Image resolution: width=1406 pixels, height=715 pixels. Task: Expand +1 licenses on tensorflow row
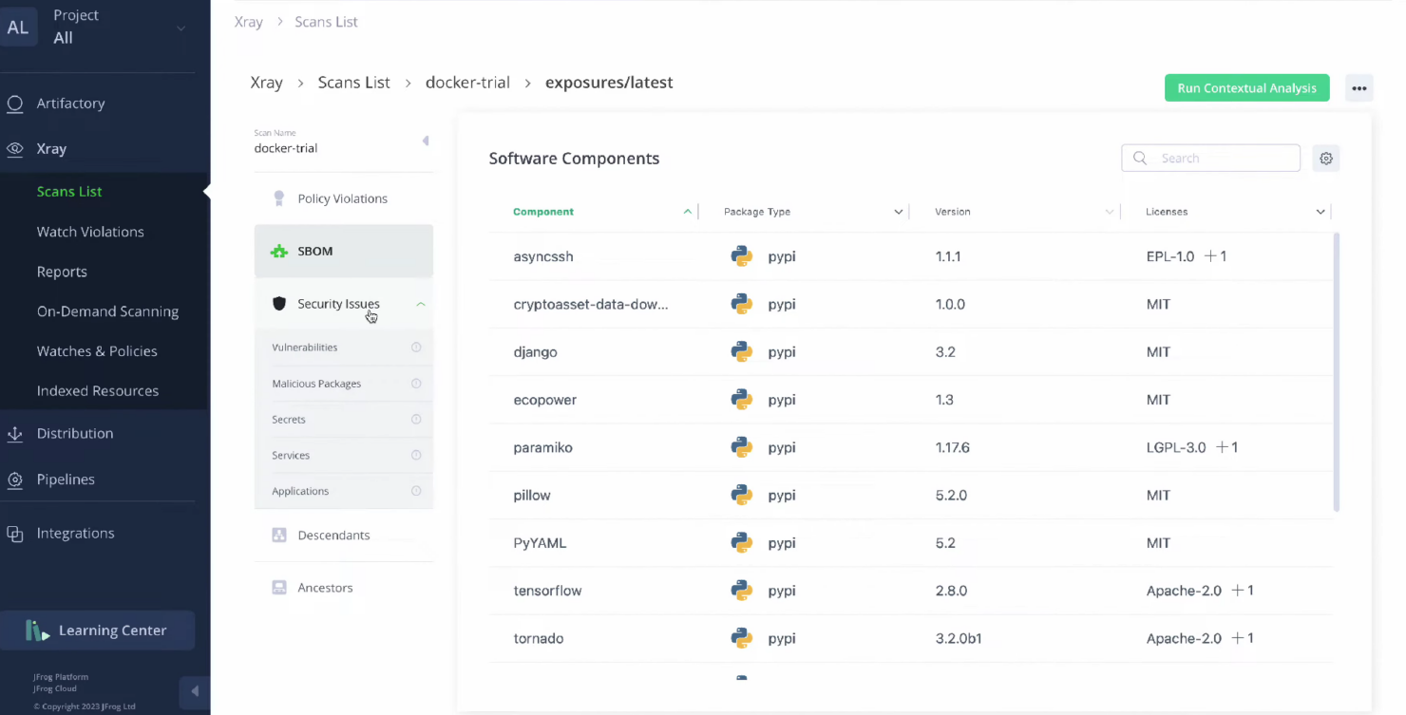[x=1243, y=591]
